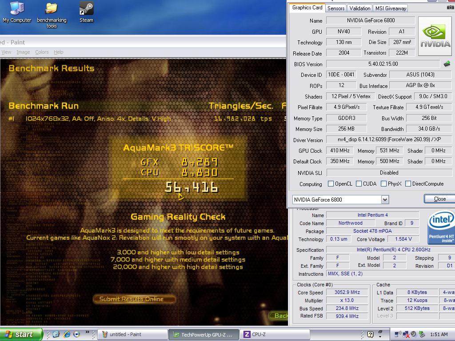Open the MSI Giveaway tab
Viewport: 455px width, 341px height.
(391, 8)
